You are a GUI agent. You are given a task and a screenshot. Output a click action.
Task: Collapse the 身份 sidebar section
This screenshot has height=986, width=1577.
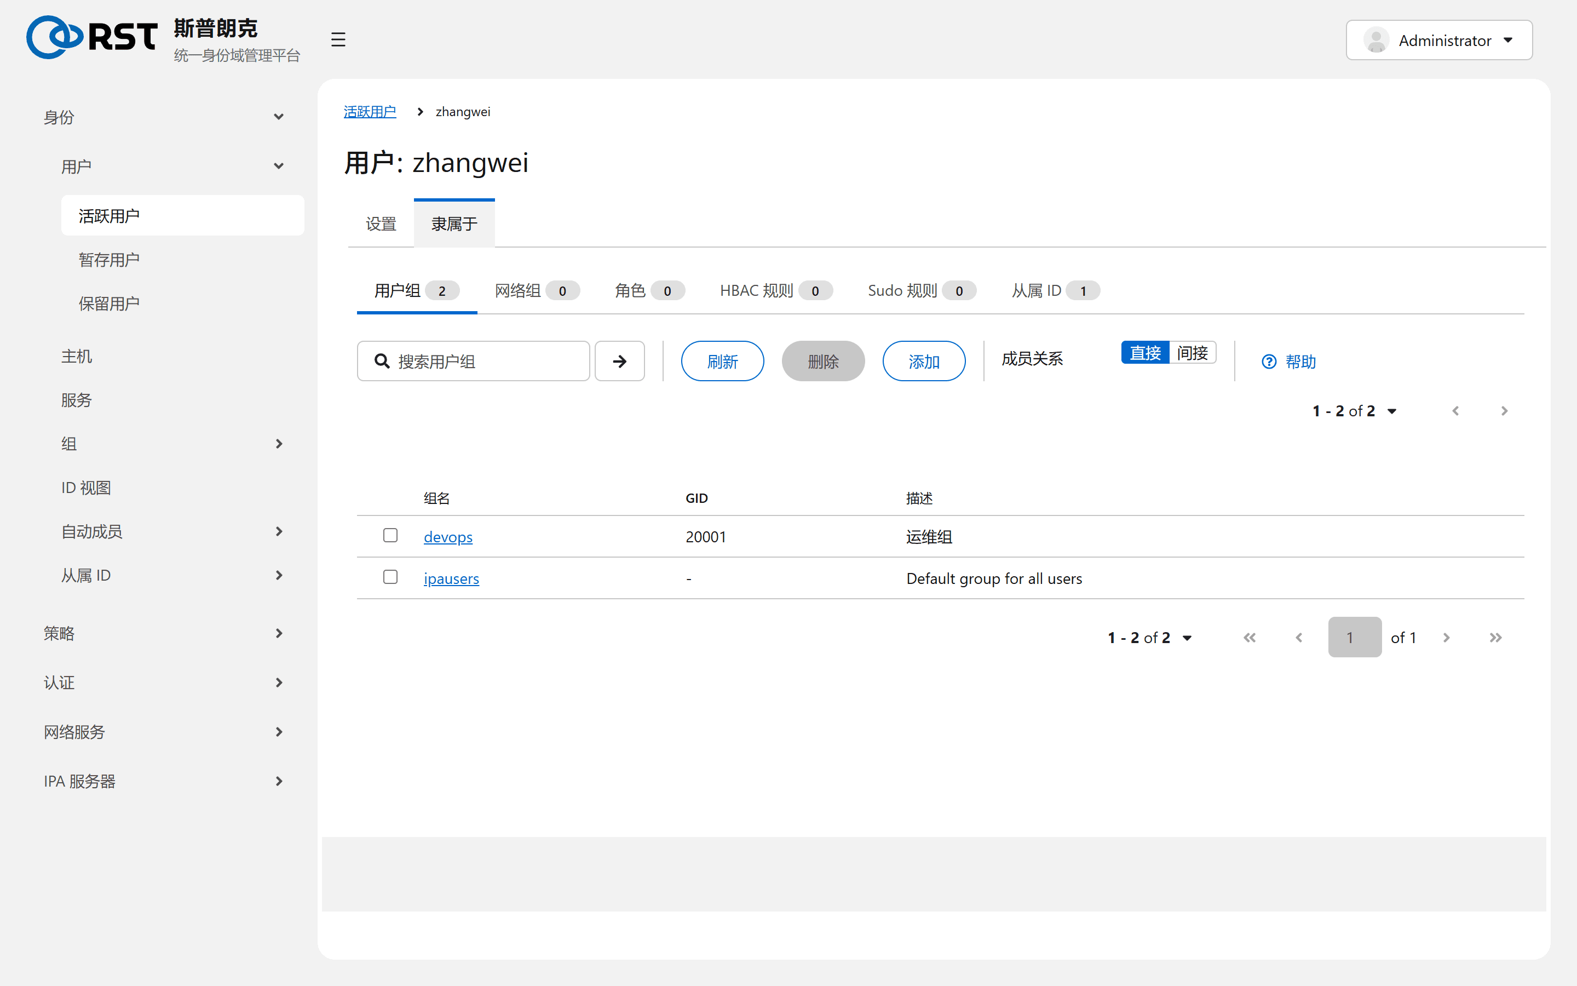[x=164, y=117]
